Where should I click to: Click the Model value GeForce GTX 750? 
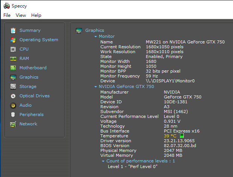[x=183, y=97]
